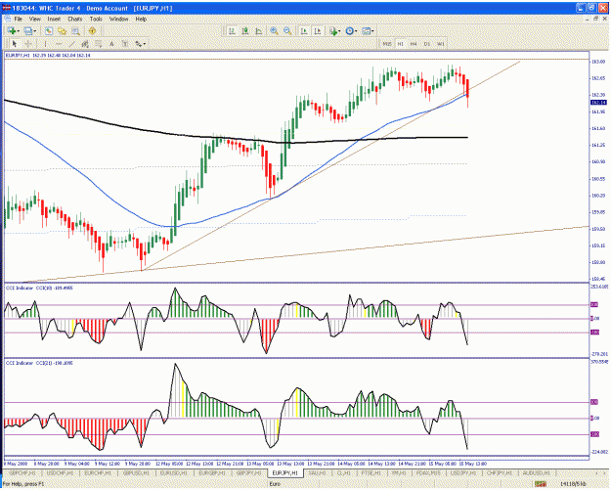Open the Profiles icon in the toolbar

tap(28, 30)
